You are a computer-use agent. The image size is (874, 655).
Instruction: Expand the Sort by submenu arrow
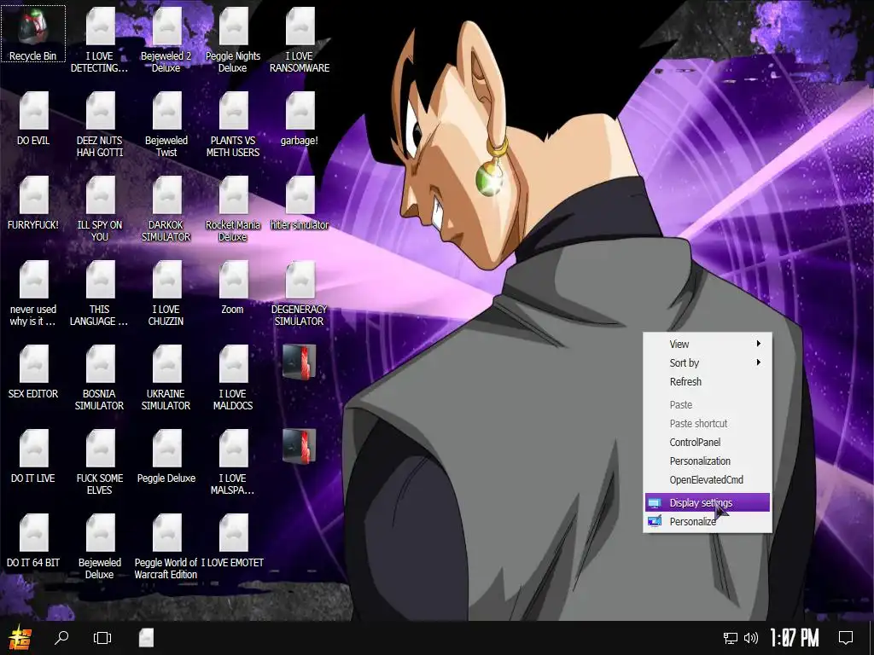pyautogui.click(x=758, y=362)
